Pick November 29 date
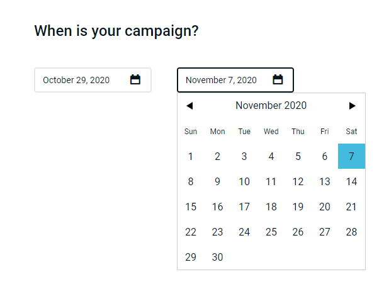 [x=191, y=257]
